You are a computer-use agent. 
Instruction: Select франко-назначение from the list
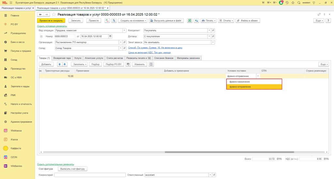tap(254, 82)
